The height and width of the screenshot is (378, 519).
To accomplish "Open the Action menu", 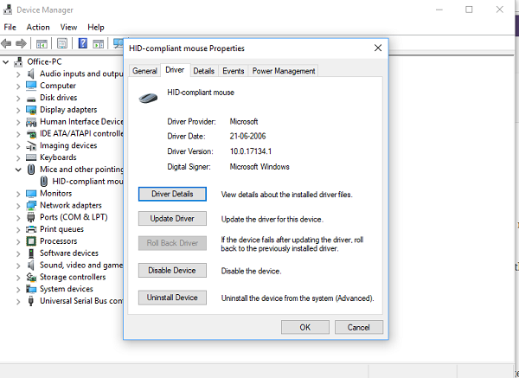I will point(38,27).
